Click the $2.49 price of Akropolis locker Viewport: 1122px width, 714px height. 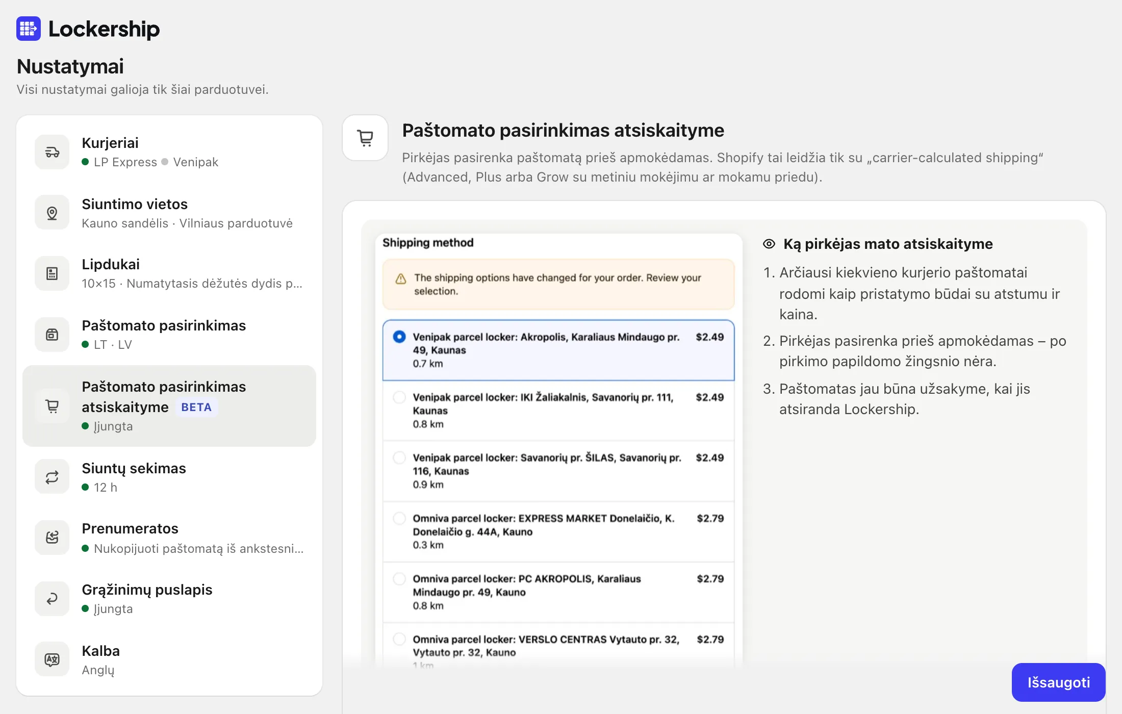pyautogui.click(x=710, y=337)
